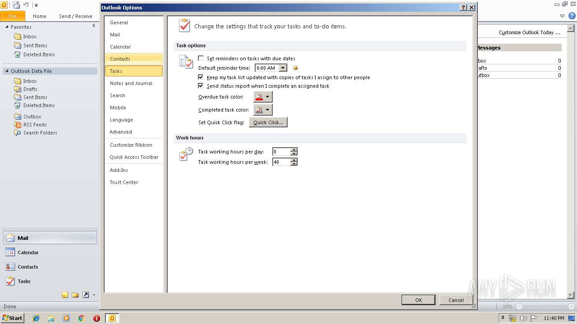Viewport: 577px width, 324px height.
Task: Uncheck Keep my task list updated option
Action: [x=201, y=77]
